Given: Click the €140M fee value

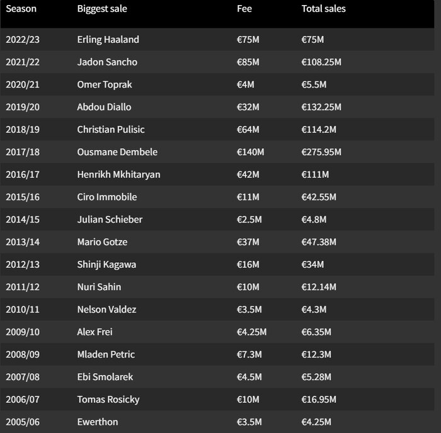Looking at the screenshot, I should 250,152.
